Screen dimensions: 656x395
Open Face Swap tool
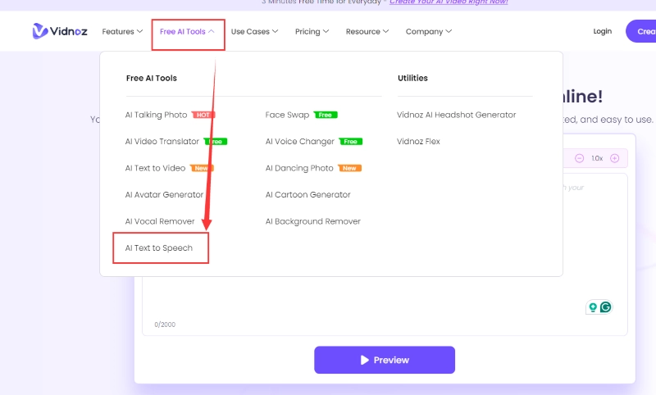tap(288, 115)
